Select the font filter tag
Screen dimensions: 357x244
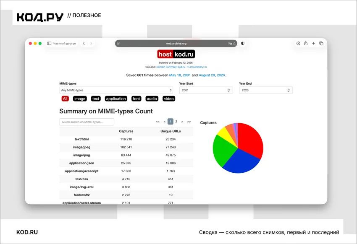(136, 99)
